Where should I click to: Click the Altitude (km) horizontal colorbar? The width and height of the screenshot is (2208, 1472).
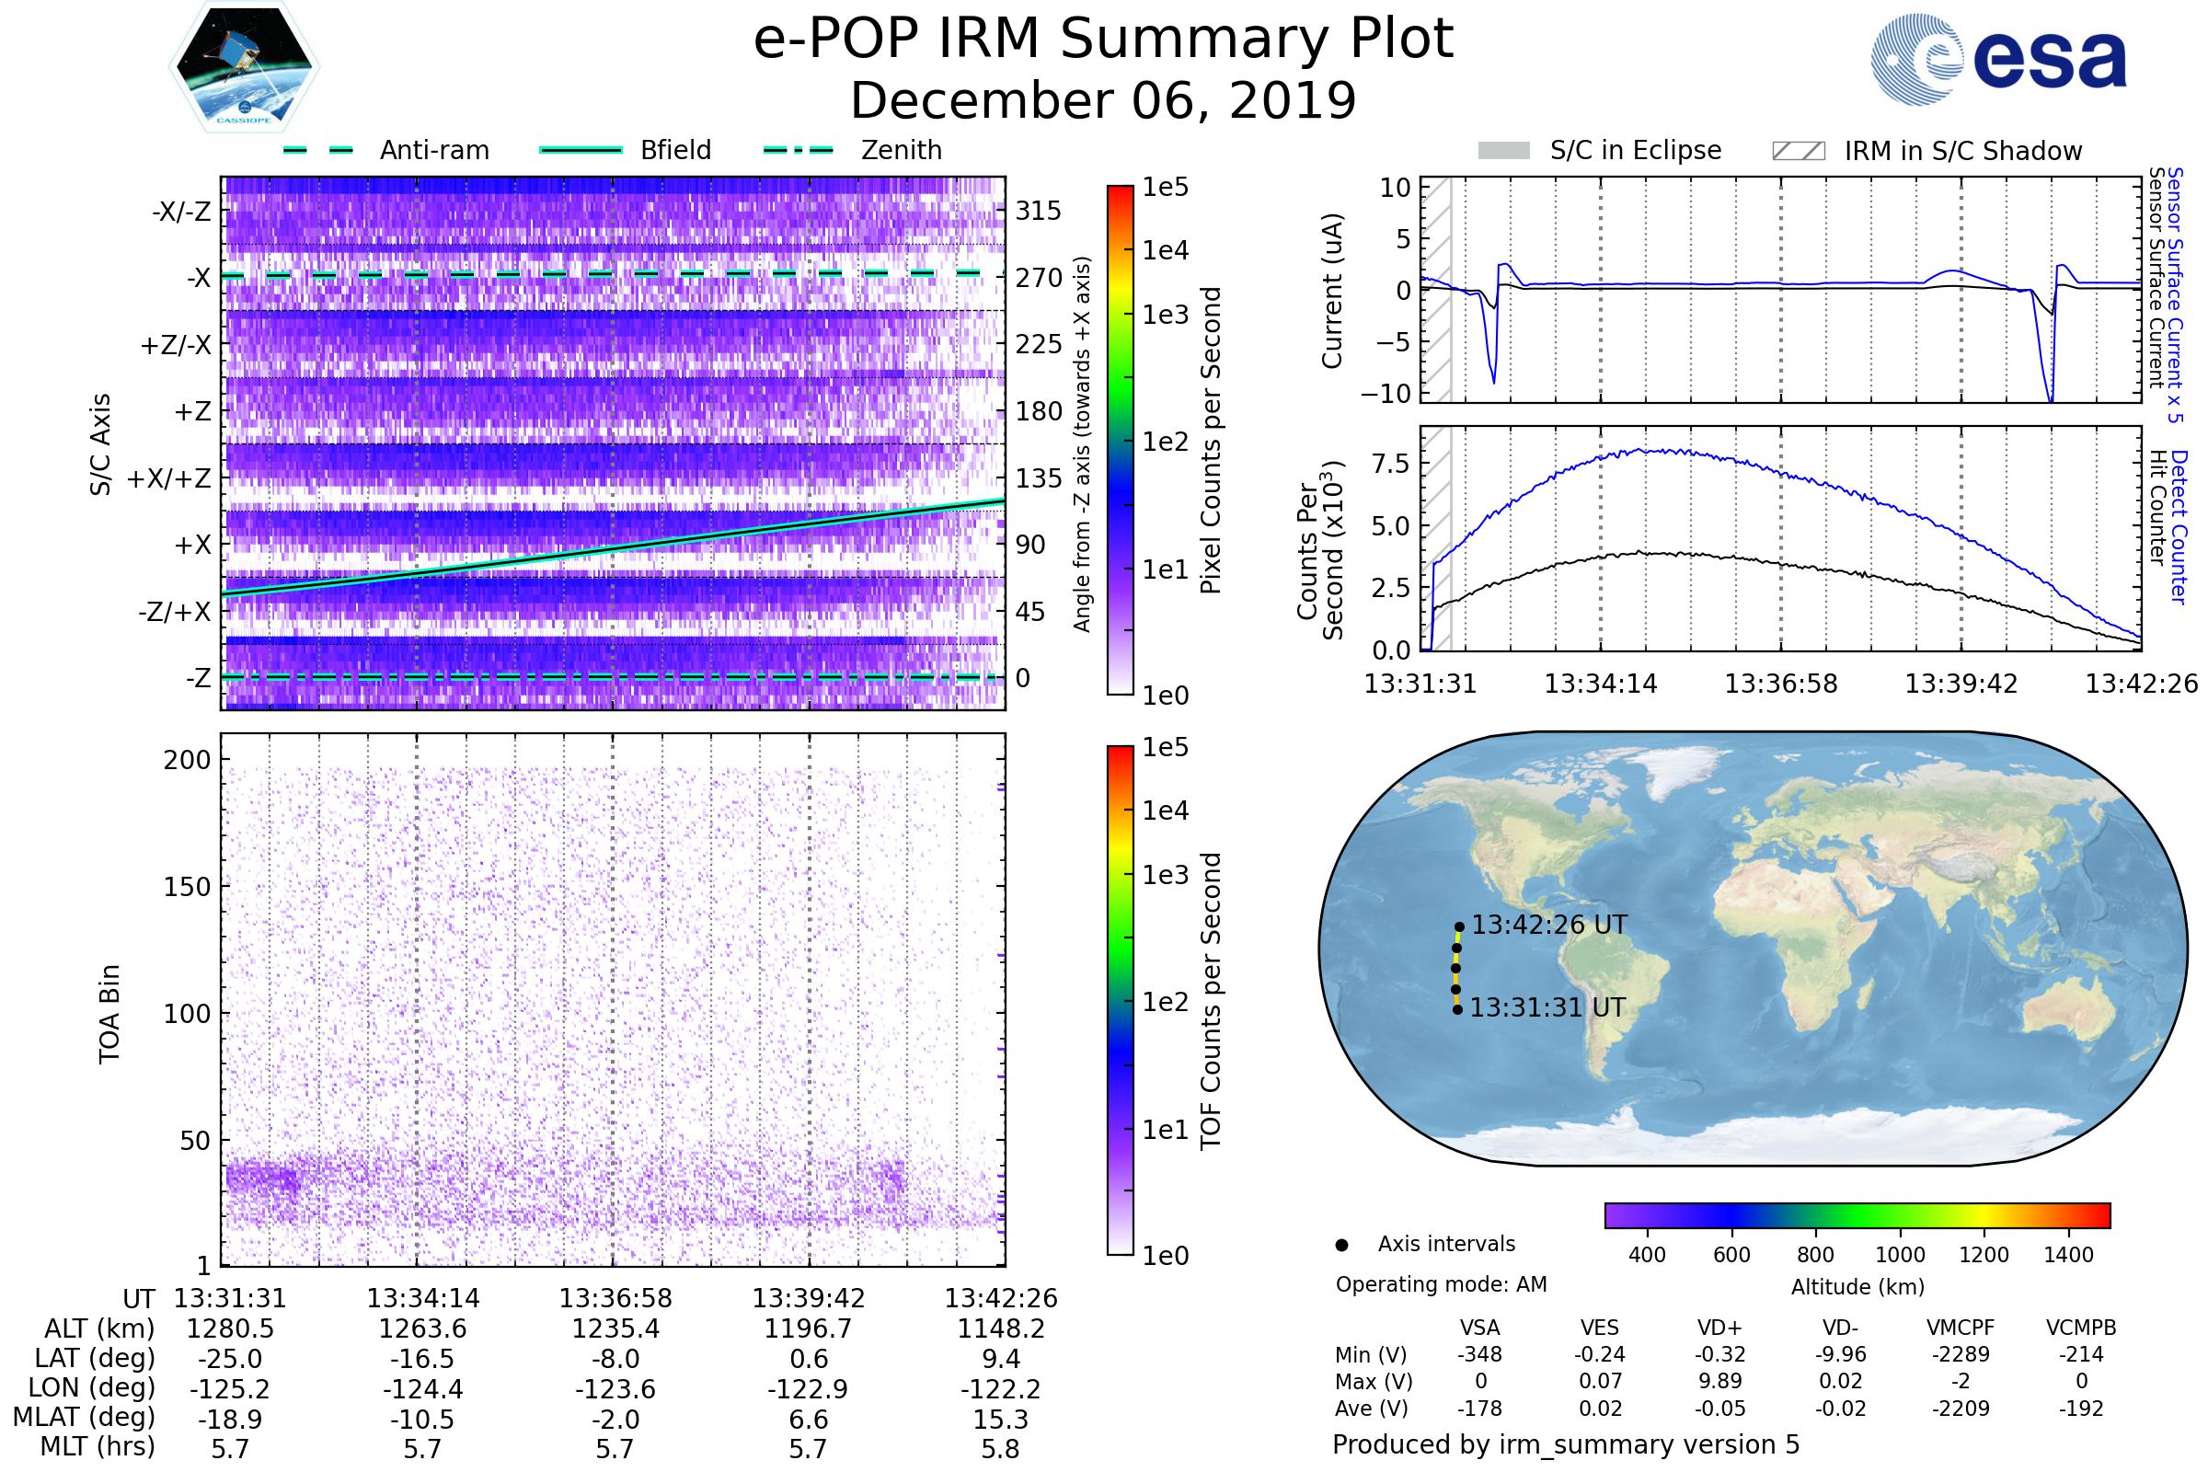[x=1857, y=1214]
